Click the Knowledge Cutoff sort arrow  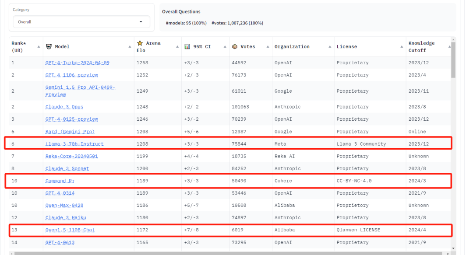pos(449,47)
